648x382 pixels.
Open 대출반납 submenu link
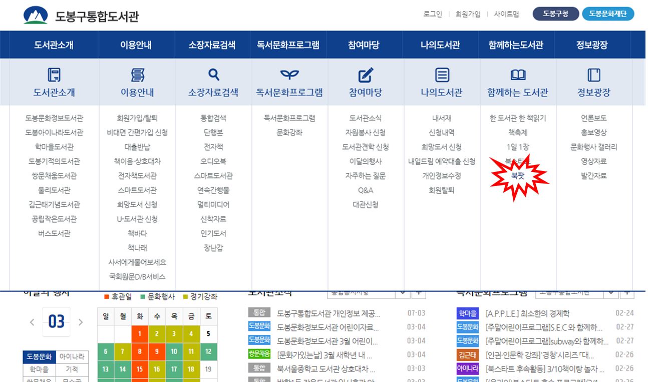click(x=137, y=147)
